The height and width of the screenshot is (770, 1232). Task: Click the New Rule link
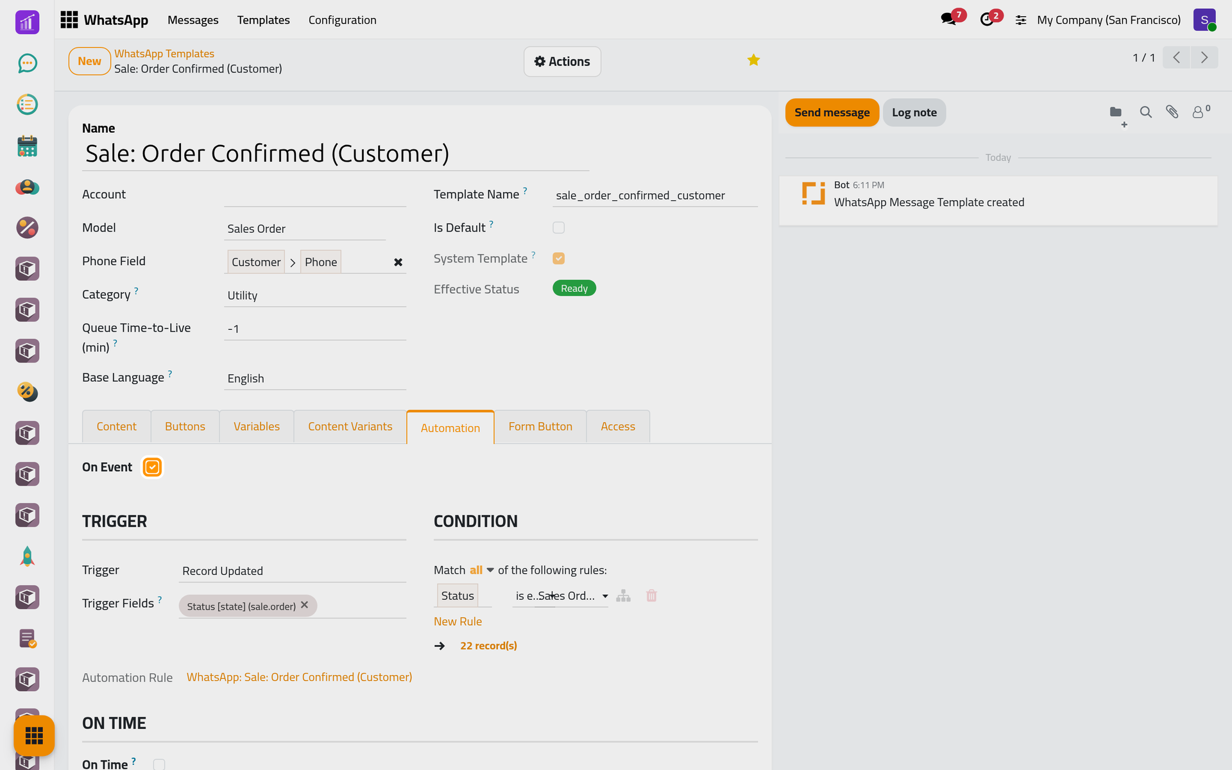coord(458,621)
